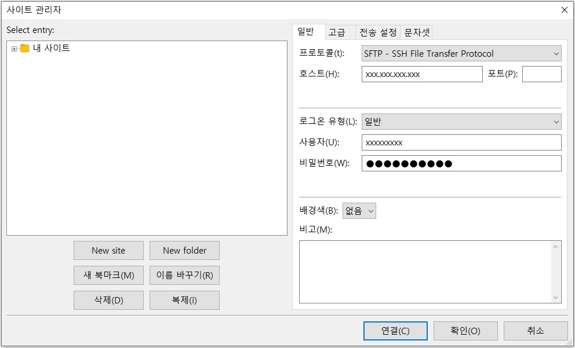Click in the 포트 input field
575x348 pixels.
pyautogui.click(x=541, y=74)
